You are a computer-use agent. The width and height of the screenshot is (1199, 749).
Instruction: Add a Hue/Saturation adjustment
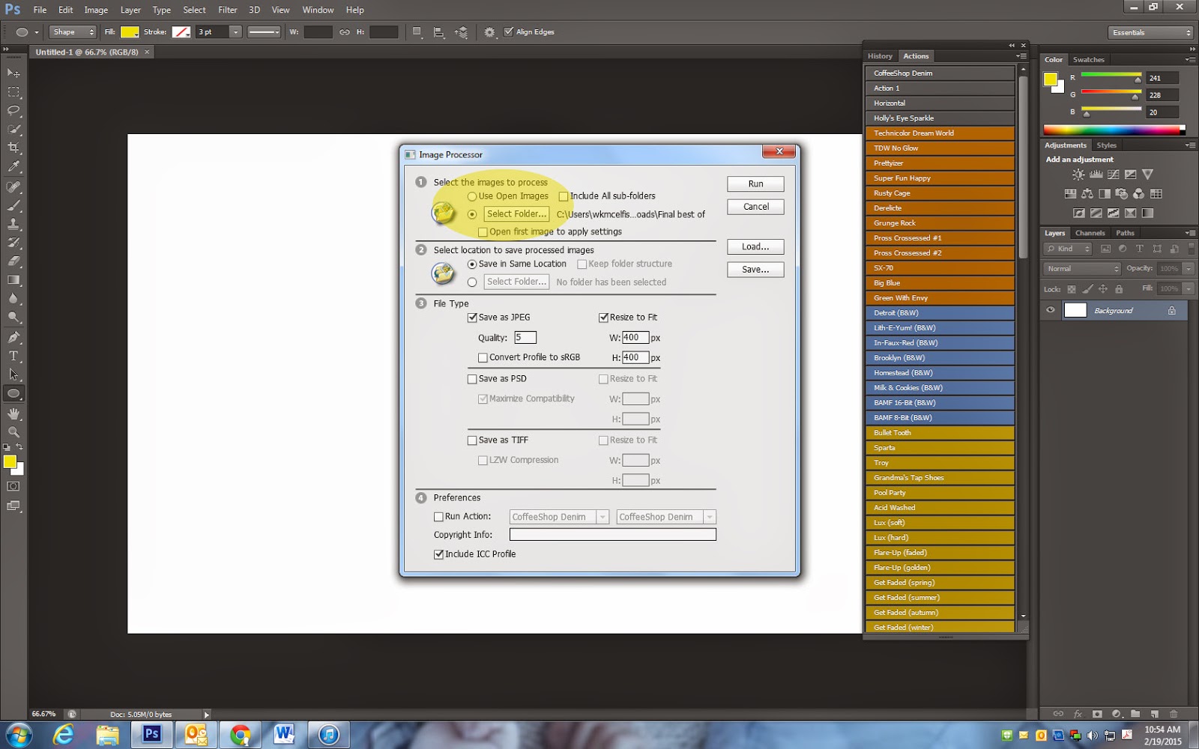1070,194
